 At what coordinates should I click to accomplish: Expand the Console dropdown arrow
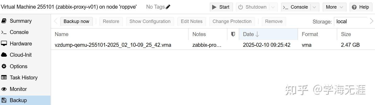(x=315, y=7)
